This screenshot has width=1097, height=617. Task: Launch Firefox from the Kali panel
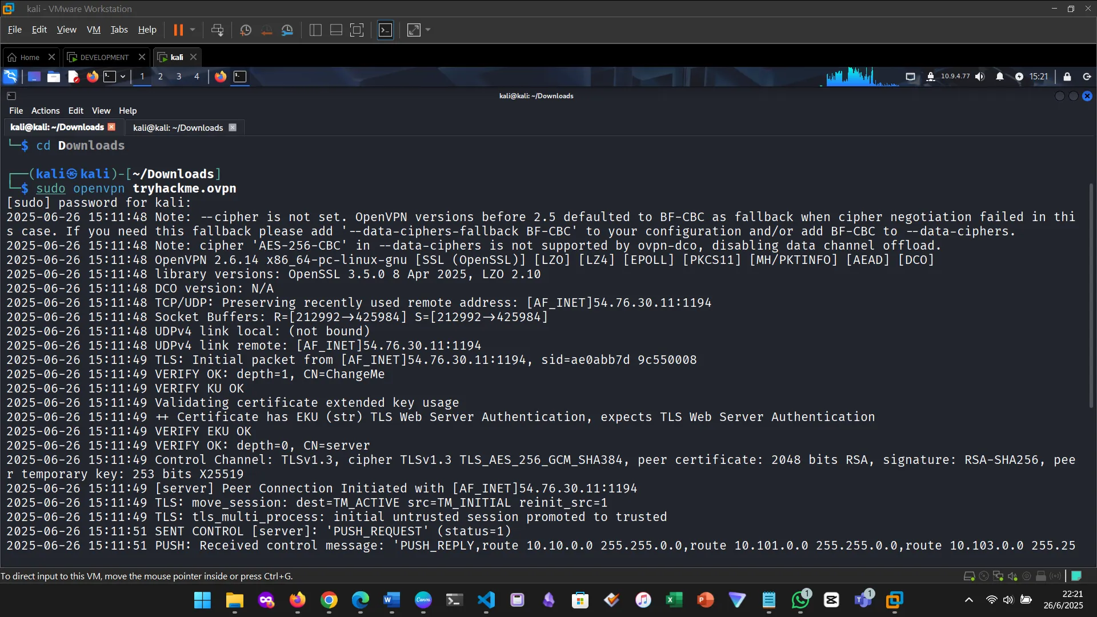[93, 76]
